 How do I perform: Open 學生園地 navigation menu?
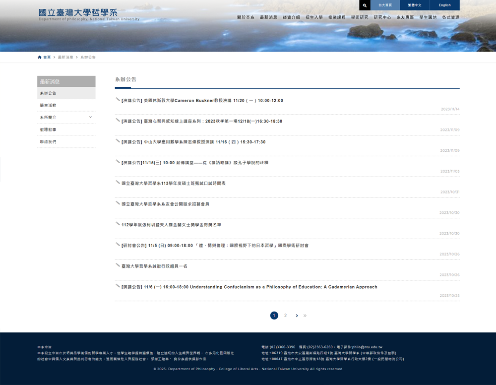point(428,17)
